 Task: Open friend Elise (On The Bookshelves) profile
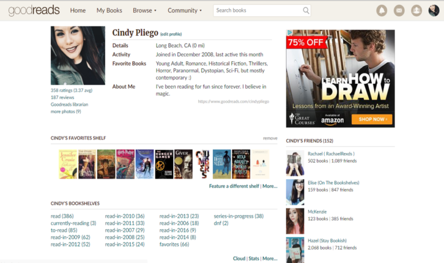pyautogui.click(x=333, y=183)
